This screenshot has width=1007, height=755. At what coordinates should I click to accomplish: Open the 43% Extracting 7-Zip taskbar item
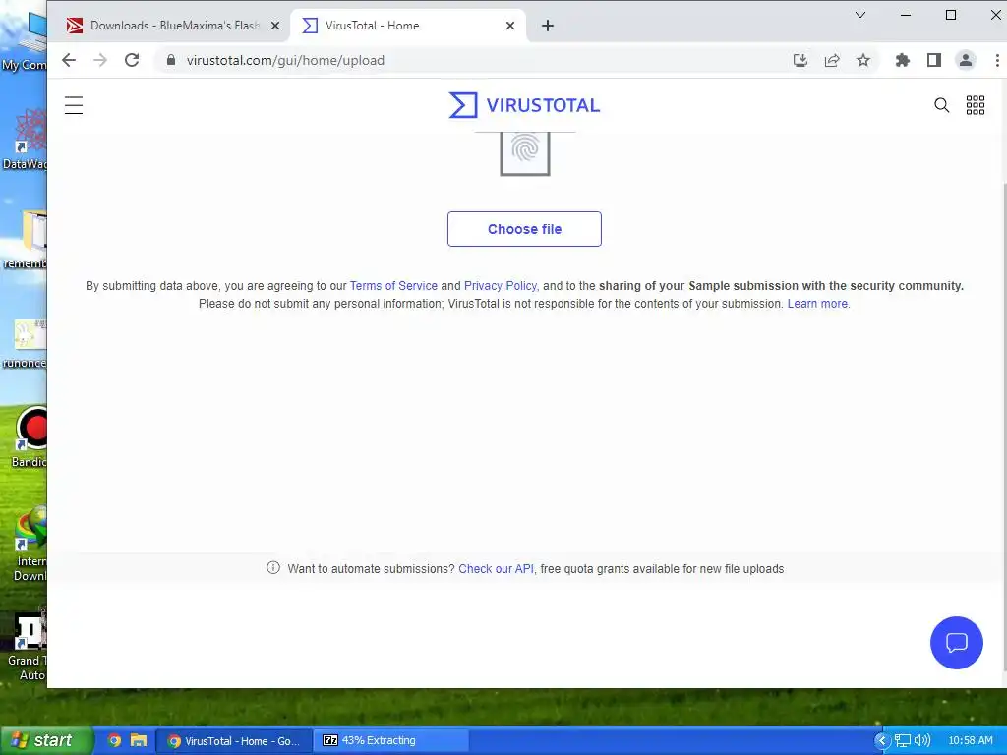(390, 741)
